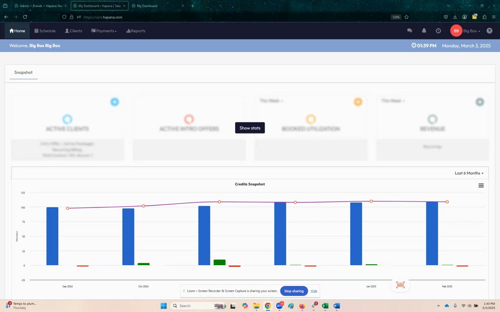Expand the Last 6 Months dropdown
The width and height of the screenshot is (500, 312).
469,173
